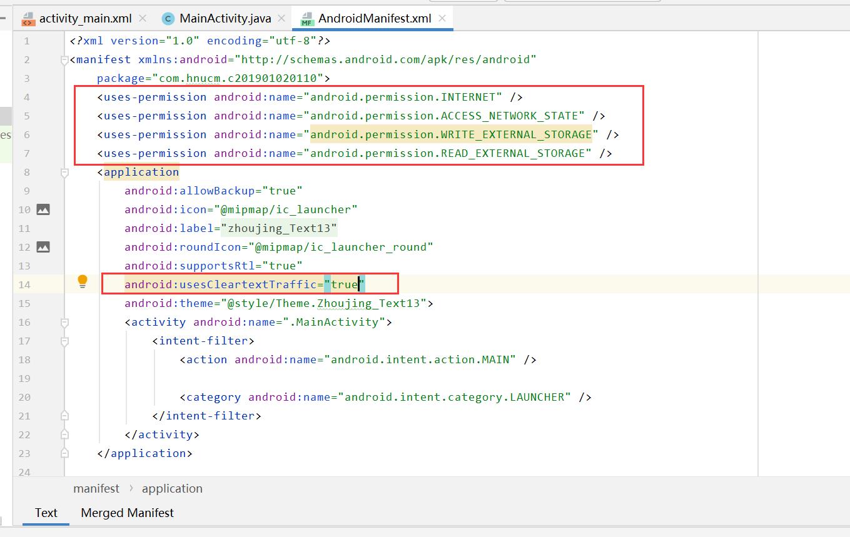Click the xmlns:android schema URL
This screenshot has height=537, width=850.
[x=385, y=59]
